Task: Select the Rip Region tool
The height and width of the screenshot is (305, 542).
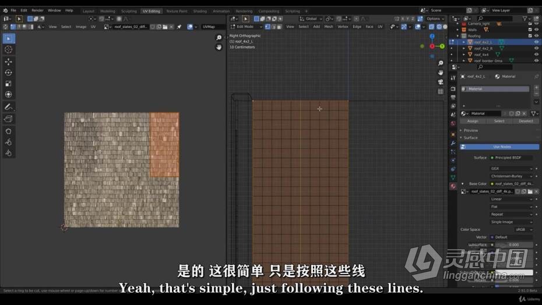Action: [9, 119]
